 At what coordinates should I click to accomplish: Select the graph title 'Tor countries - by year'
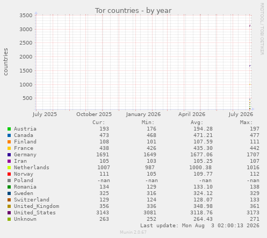coord(133,11)
